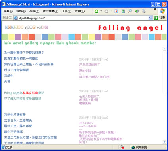Viewport: 168px width, 151px height.
Task: Click the blocked popup status bar icon
Action: click(x=122, y=147)
